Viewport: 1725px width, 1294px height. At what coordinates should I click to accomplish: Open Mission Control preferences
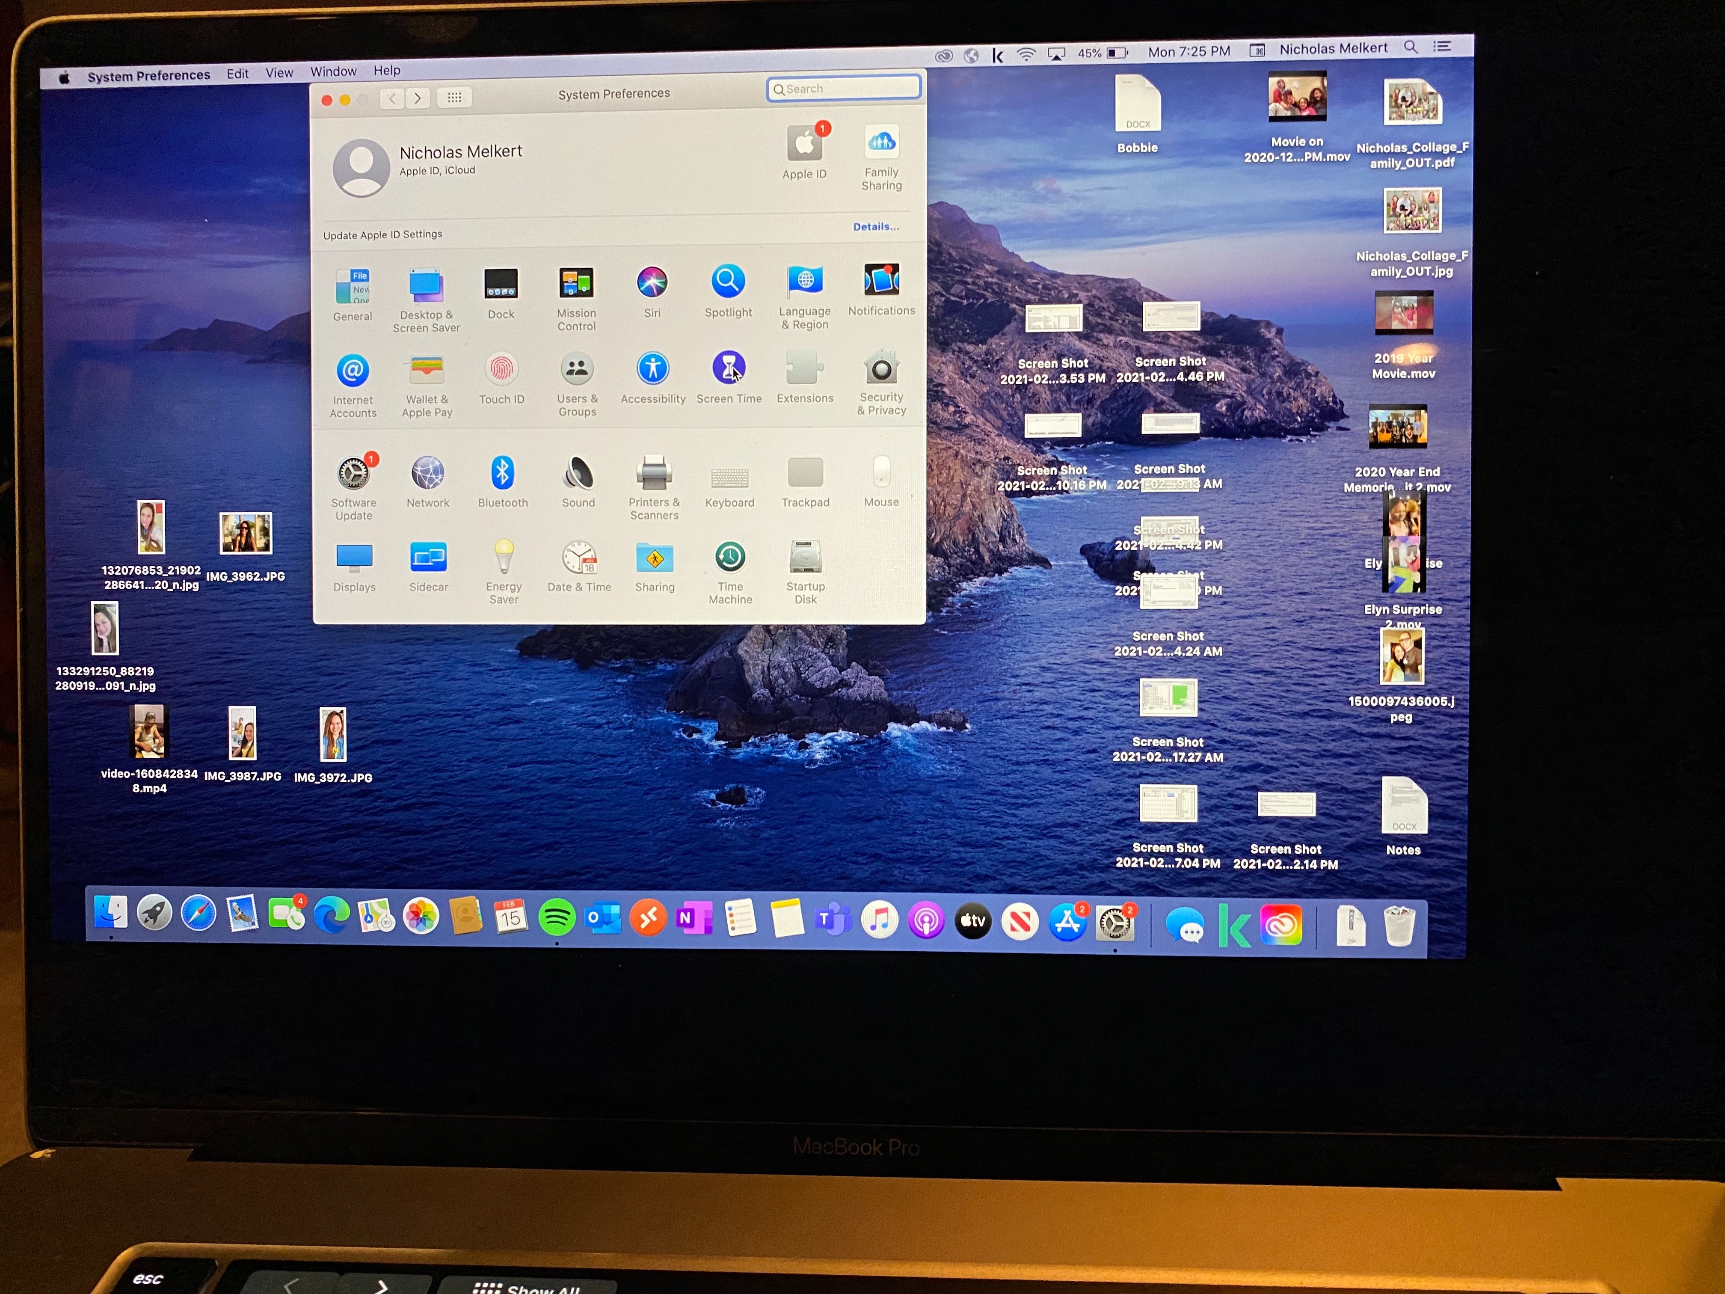[576, 283]
